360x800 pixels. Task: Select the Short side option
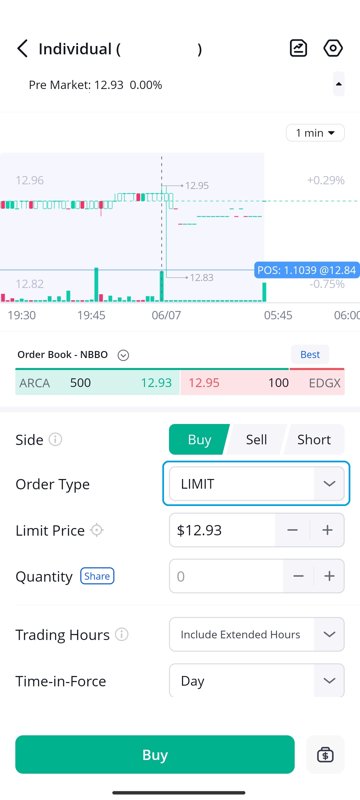coord(314,439)
